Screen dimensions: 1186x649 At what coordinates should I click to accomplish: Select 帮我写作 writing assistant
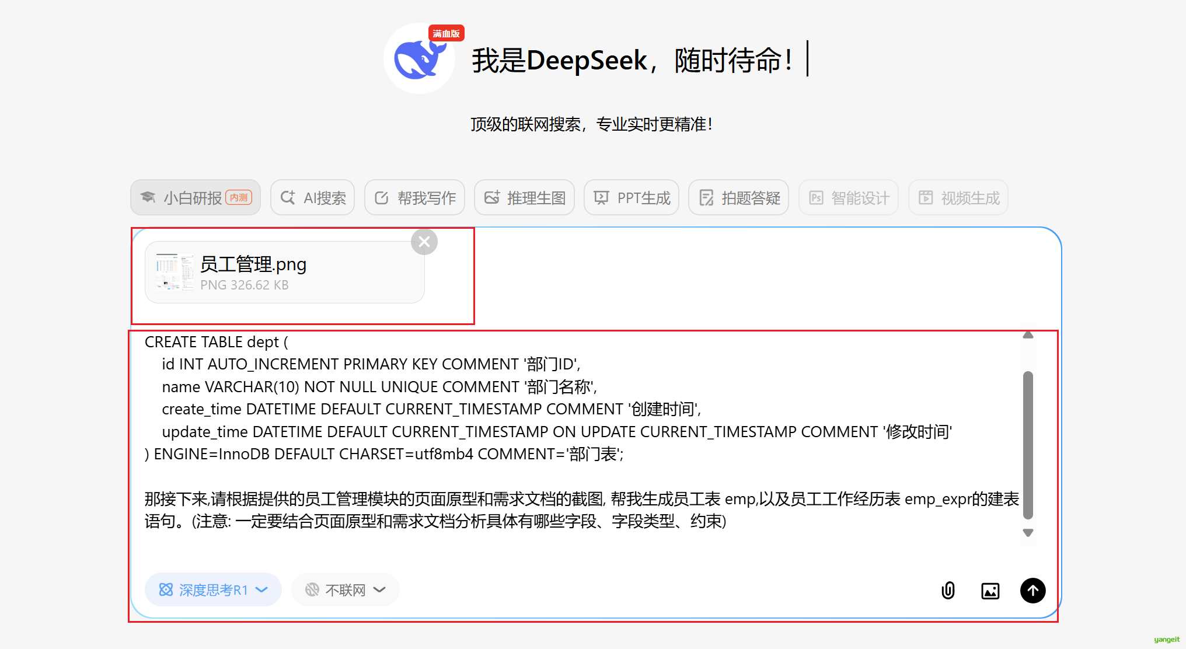pyautogui.click(x=415, y=197)
